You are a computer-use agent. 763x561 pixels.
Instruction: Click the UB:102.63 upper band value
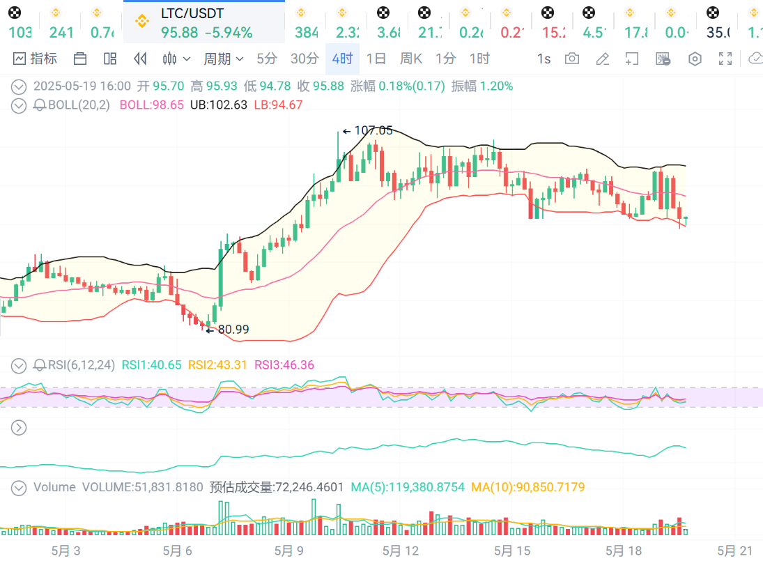(x=219, y=105)
